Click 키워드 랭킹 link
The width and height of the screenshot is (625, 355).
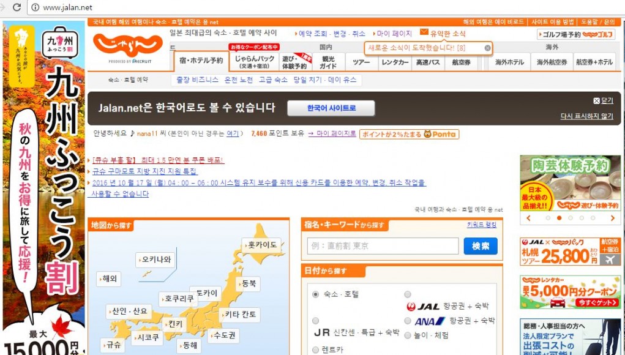482,225
